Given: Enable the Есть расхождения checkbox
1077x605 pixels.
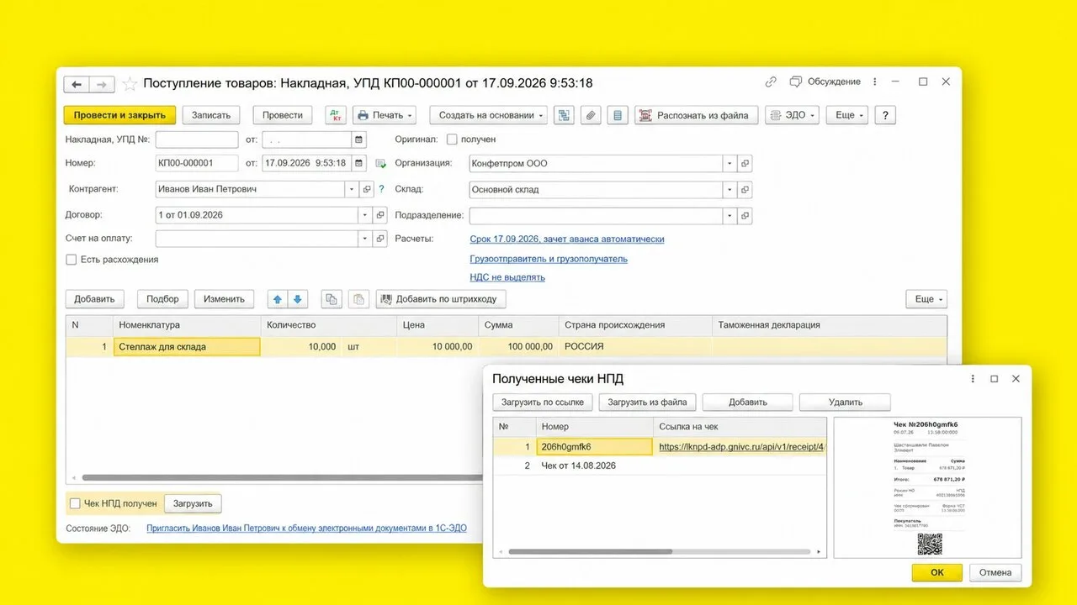Looking at the screenshot, I should click(72, 260).
